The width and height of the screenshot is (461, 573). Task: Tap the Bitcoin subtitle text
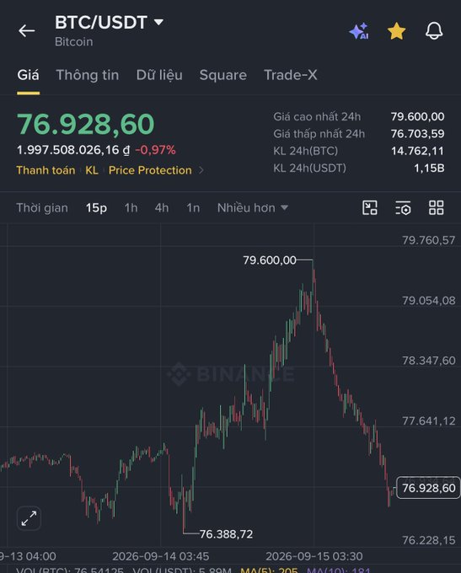pos(74,41)
